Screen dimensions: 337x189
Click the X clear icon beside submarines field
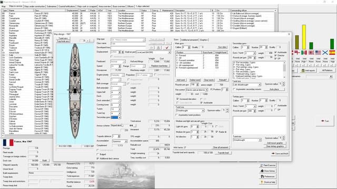coord(331,76)
